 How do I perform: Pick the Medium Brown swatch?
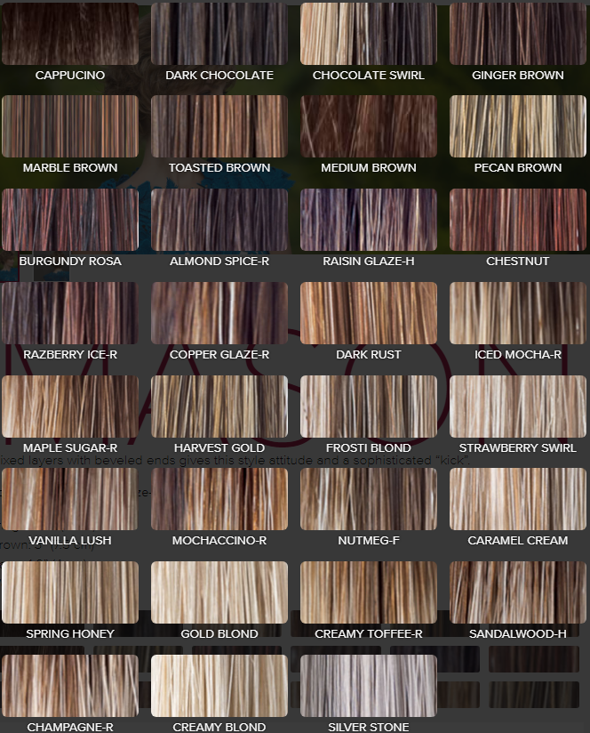pyautogui.click(x=369, y=126)
